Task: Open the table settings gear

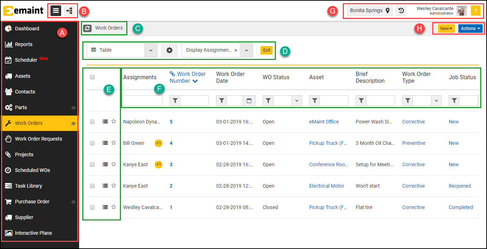Action: 169,50
